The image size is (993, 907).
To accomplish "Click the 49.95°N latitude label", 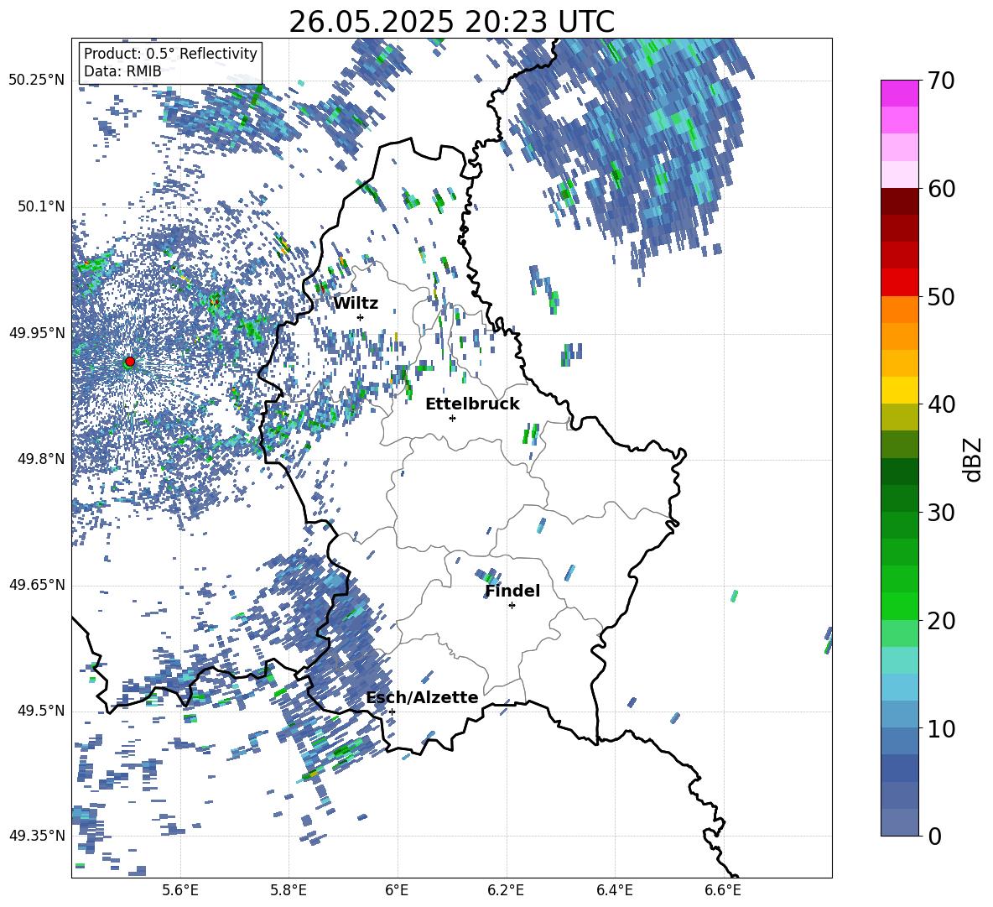I will (37, 332).
